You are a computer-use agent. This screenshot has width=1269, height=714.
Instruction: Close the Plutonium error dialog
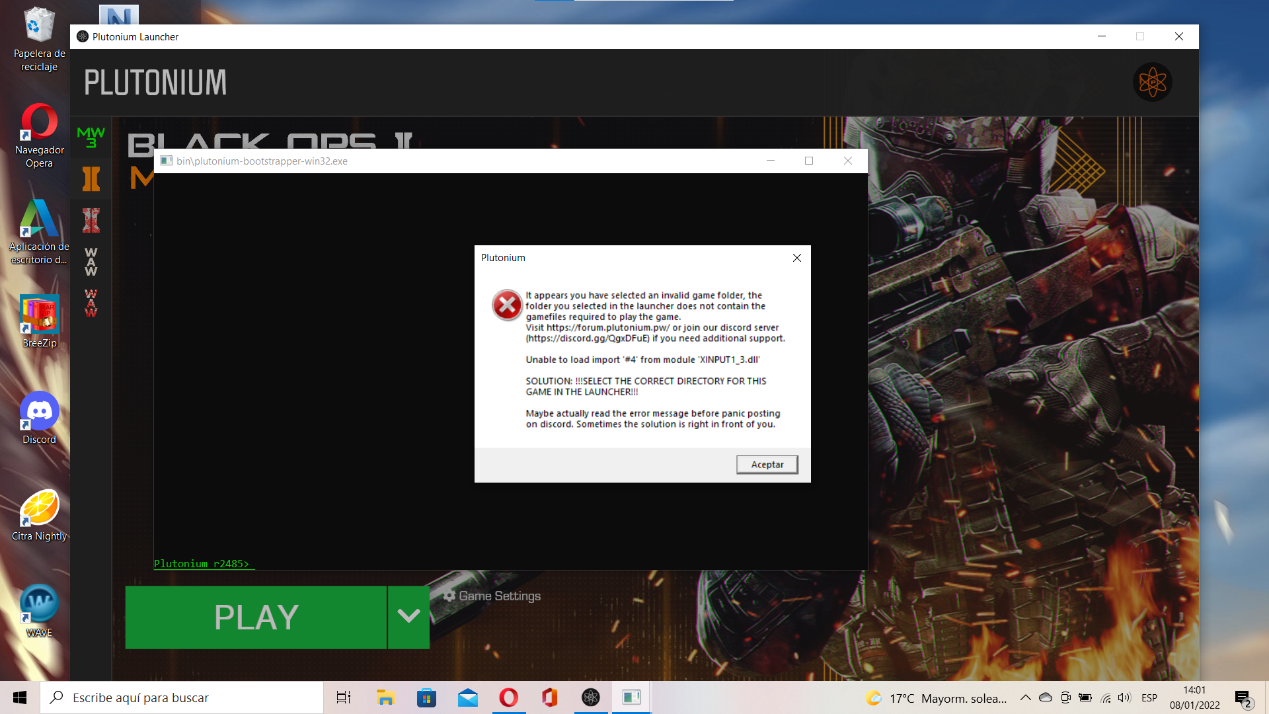click(x=797, y=258)
